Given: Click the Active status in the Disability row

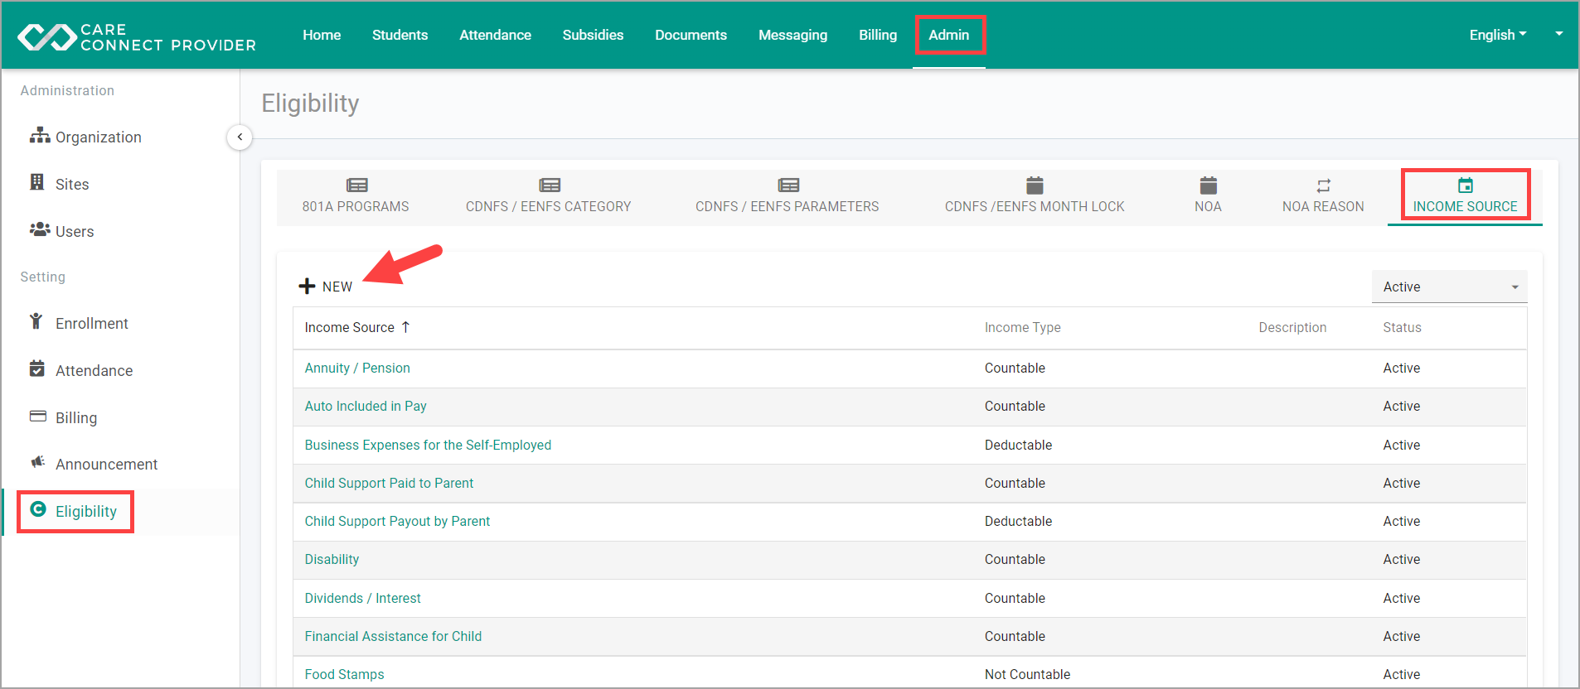Looking at the screenshot, I should click(x=1402, y=559).
